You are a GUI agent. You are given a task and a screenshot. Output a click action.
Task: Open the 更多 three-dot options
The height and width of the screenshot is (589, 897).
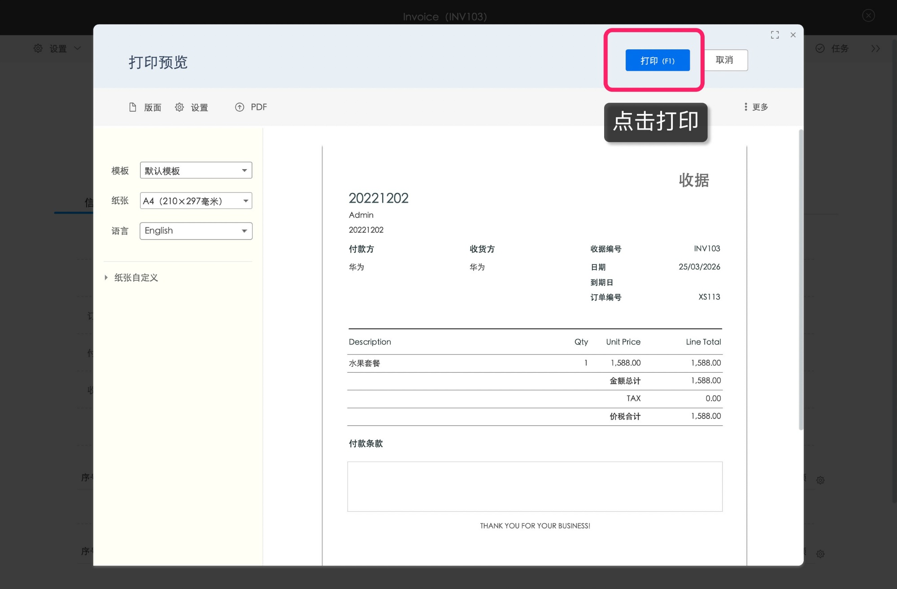click(755, 107)
